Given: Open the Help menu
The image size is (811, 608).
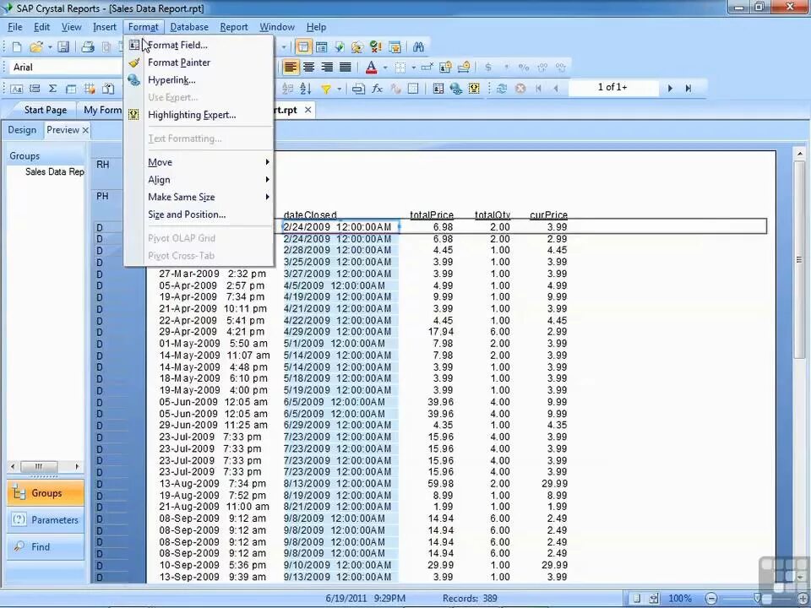Looking at the screenshot, I should 316,27.
